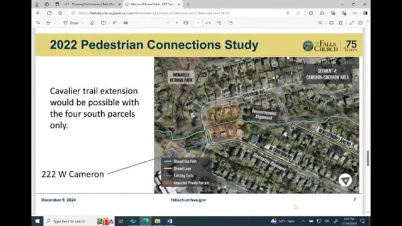
Task: Switch to the Planning Commission browser tab
Action: tap(93, 4)
